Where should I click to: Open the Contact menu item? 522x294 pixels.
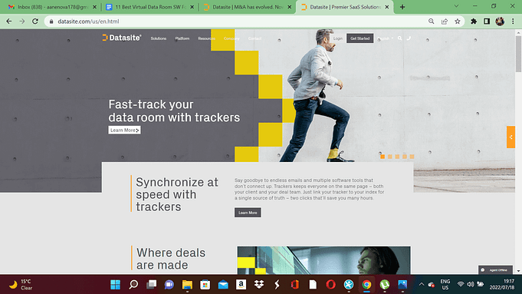click(x=254, y=38)
